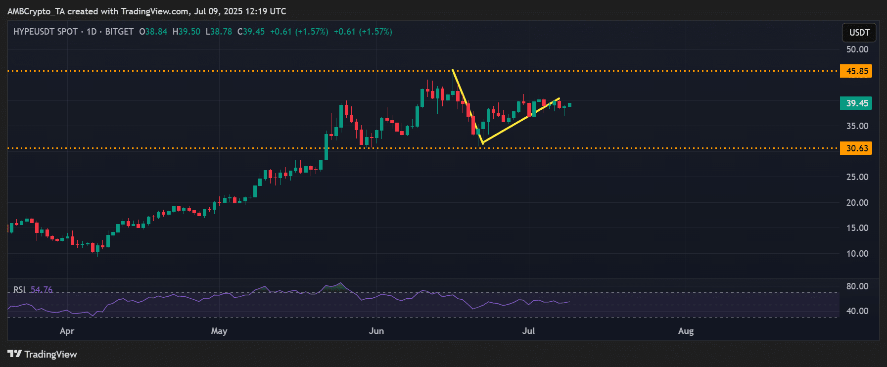Click the RSI 80.00 scale label
This screenshot has width=887, height=367.
coord(857,286)
